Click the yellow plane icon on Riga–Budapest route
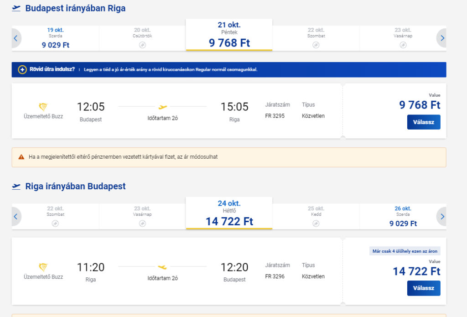The width and height of the screenshot is (467, 317). 163,267
